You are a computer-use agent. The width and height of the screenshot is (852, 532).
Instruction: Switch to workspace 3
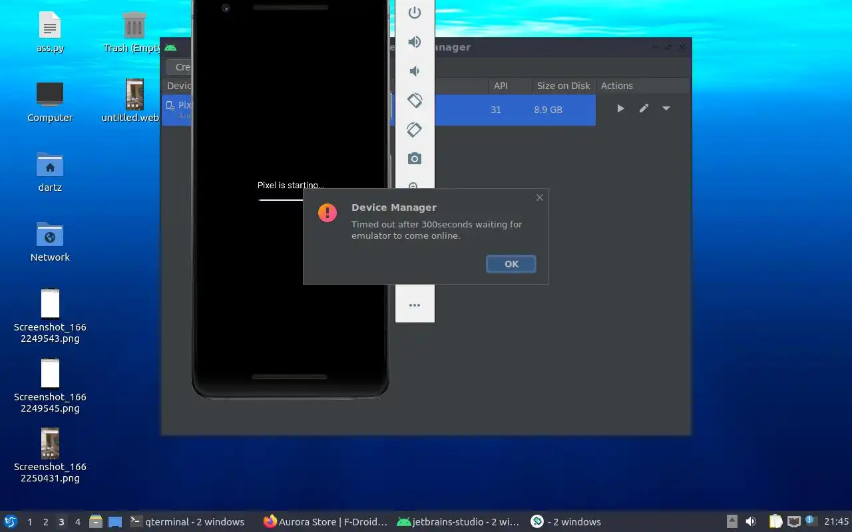[x=61, y=522]
